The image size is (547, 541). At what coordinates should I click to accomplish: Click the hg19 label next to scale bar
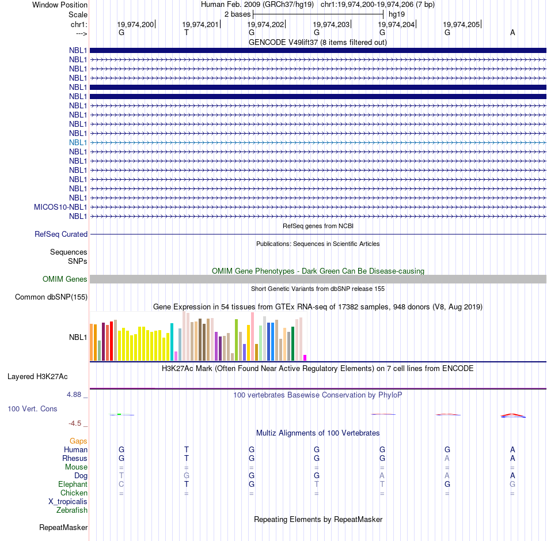click(x=397, y=14)
